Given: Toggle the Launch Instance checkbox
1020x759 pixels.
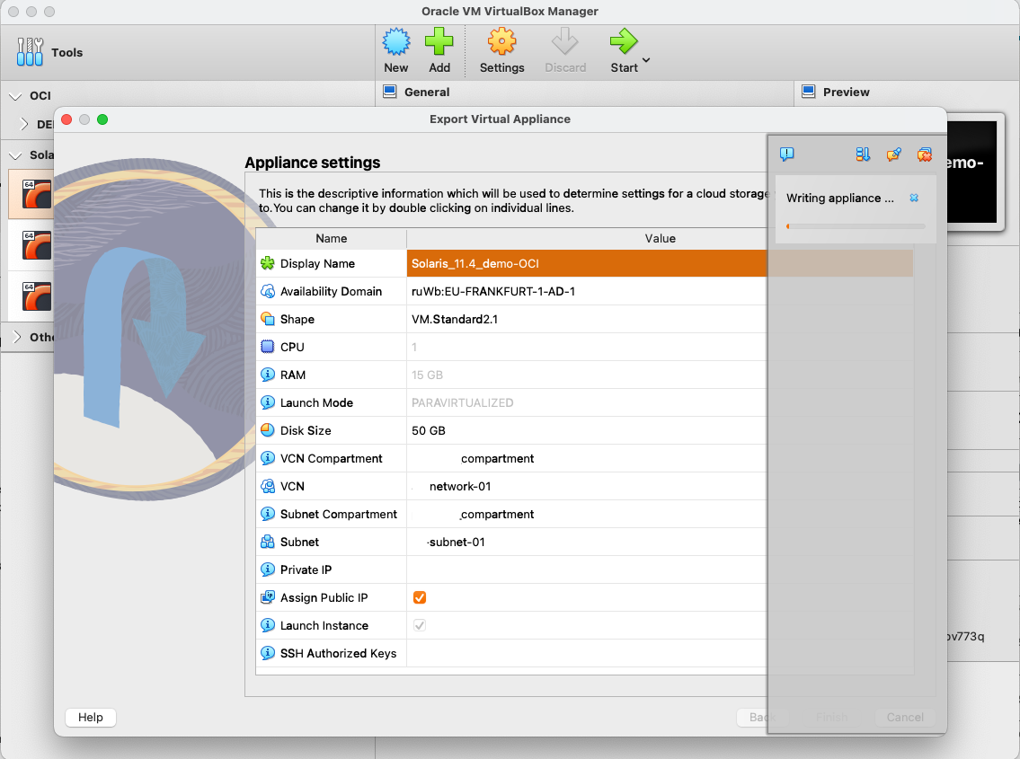Looking at the screenshot, I should click(x=420, y=625).
